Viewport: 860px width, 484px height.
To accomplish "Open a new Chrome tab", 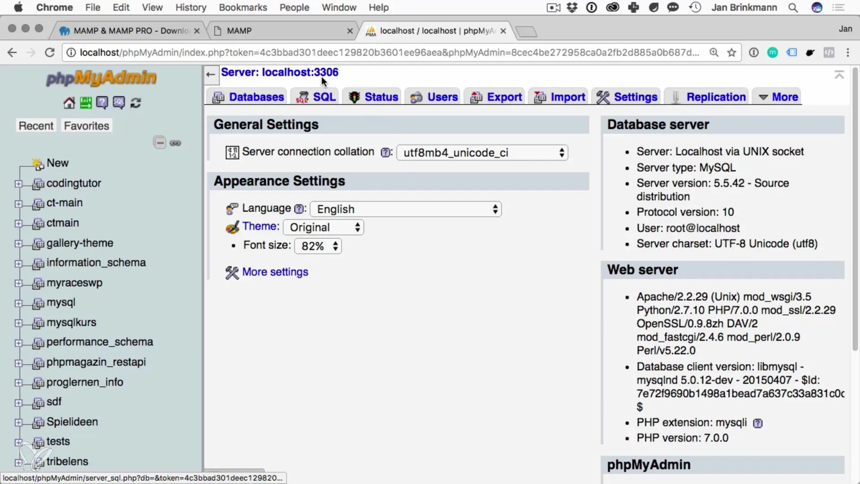I will pos(526,31).
